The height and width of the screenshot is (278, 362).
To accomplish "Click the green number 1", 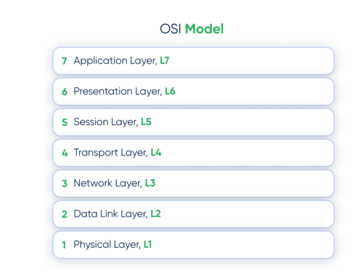I will [64, 245].
